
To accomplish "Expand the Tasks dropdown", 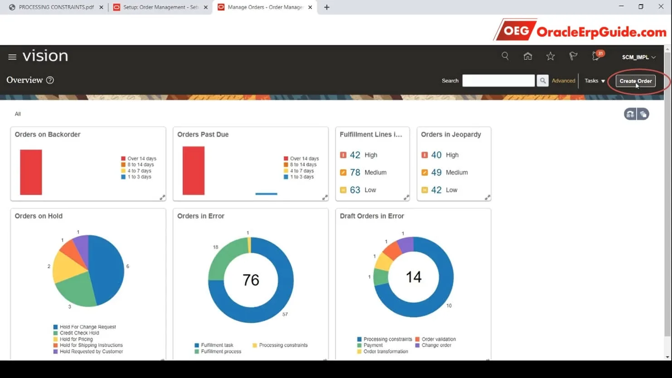I will (594, 81).
